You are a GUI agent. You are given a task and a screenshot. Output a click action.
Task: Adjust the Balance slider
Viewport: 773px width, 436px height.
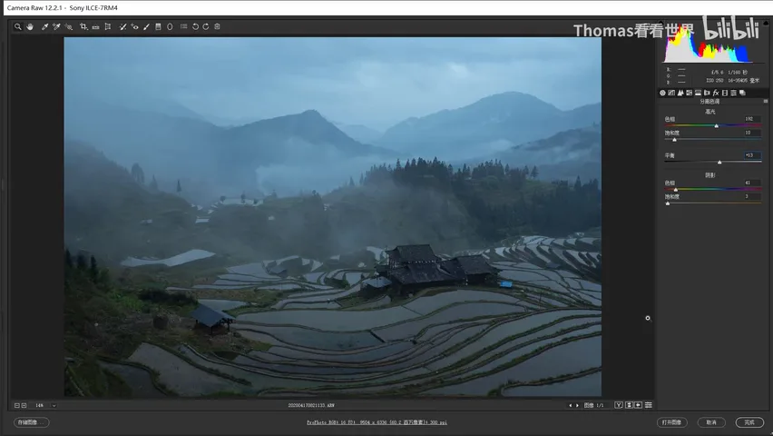(719, 162)
